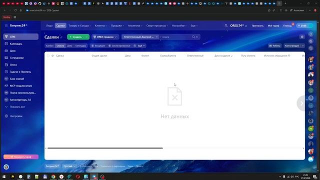Open the OREX продажи pipeline dropdown
The height and width of the screenshot is (180, 320).
(x=105, y=37)
